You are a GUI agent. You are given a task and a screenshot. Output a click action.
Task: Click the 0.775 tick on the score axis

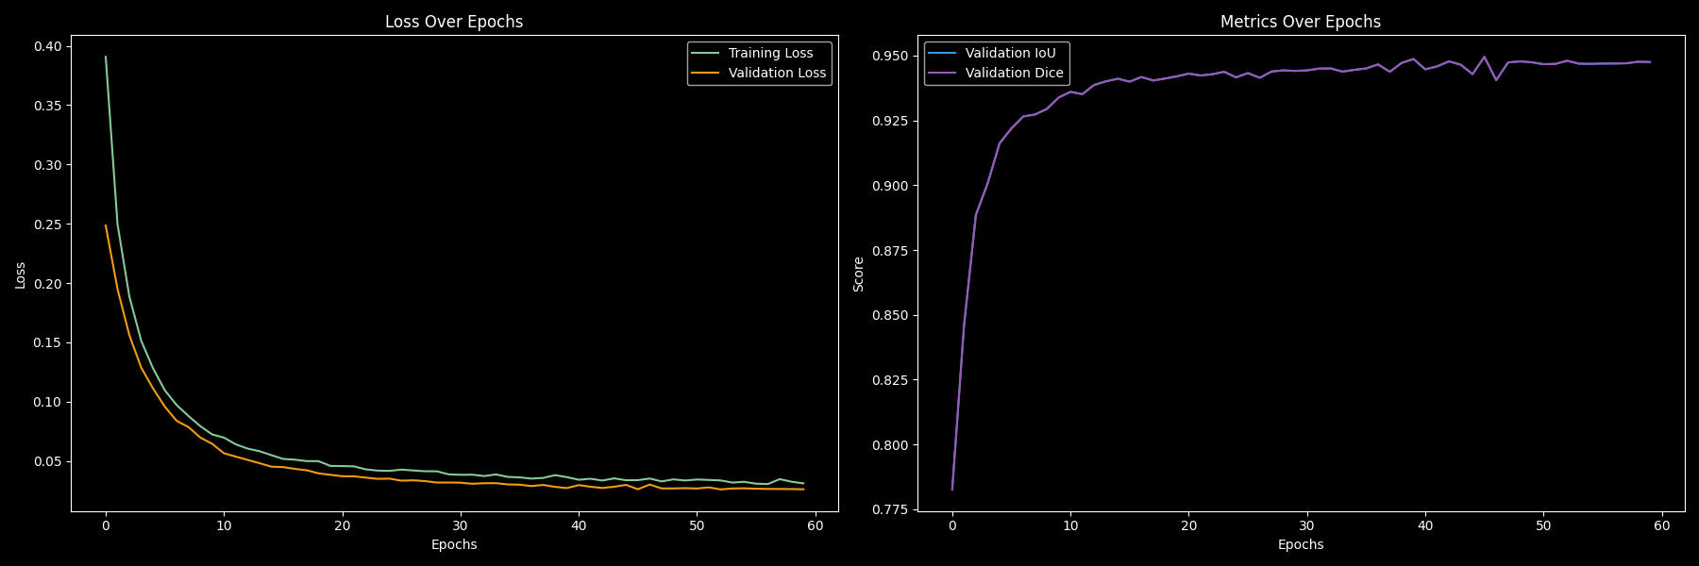(x=889, y=509)
